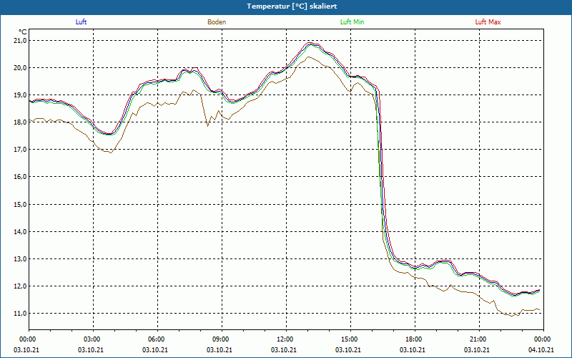Click the '21:00' time axis label

pyautogui.click(x=478, y=339)
